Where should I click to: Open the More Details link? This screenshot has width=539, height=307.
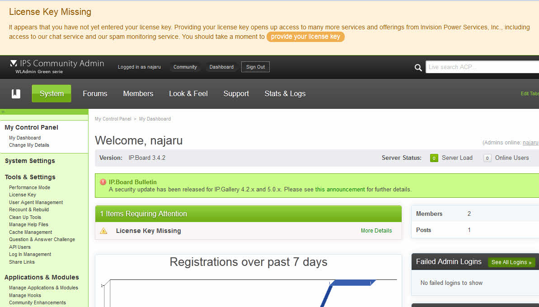point(376,231)
